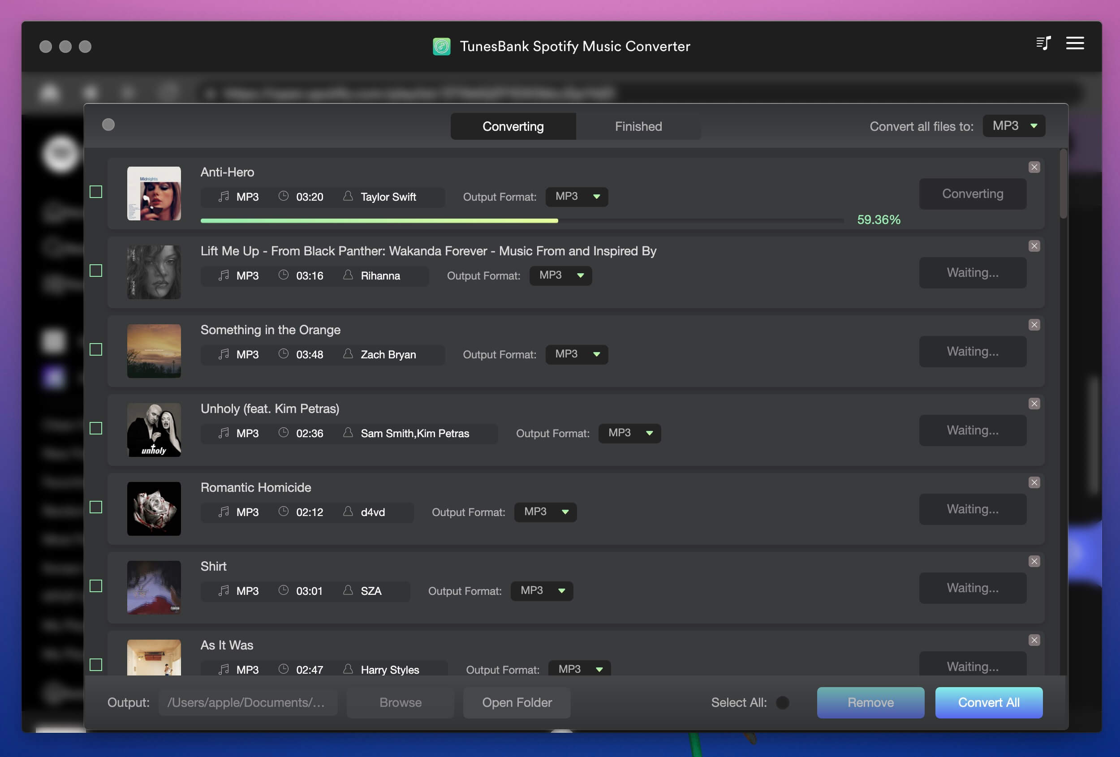Click the TunesBank app icon in title bar

tap(441, 45)
